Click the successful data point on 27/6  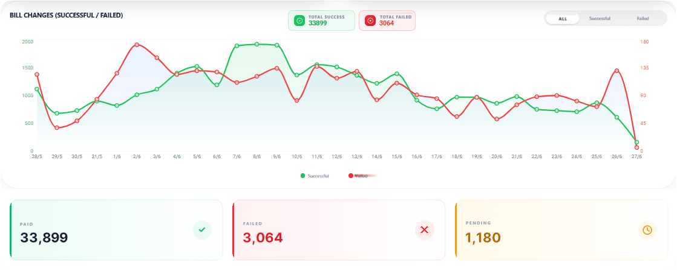(636, 142)
